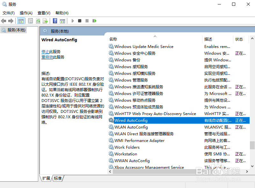Open the 查看(V) menu
The width and height of the screenshot is (255, 188).
(x=44, y=13)
